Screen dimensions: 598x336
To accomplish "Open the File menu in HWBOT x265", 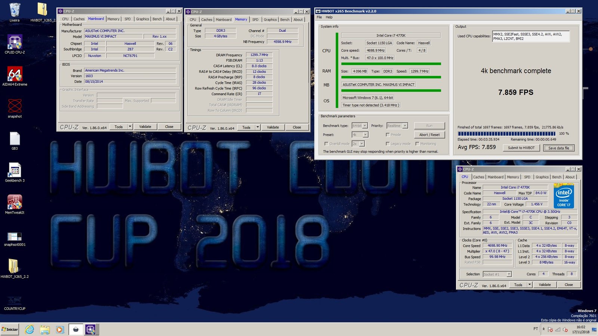I will pyautogui.click(x=319, y=17).
